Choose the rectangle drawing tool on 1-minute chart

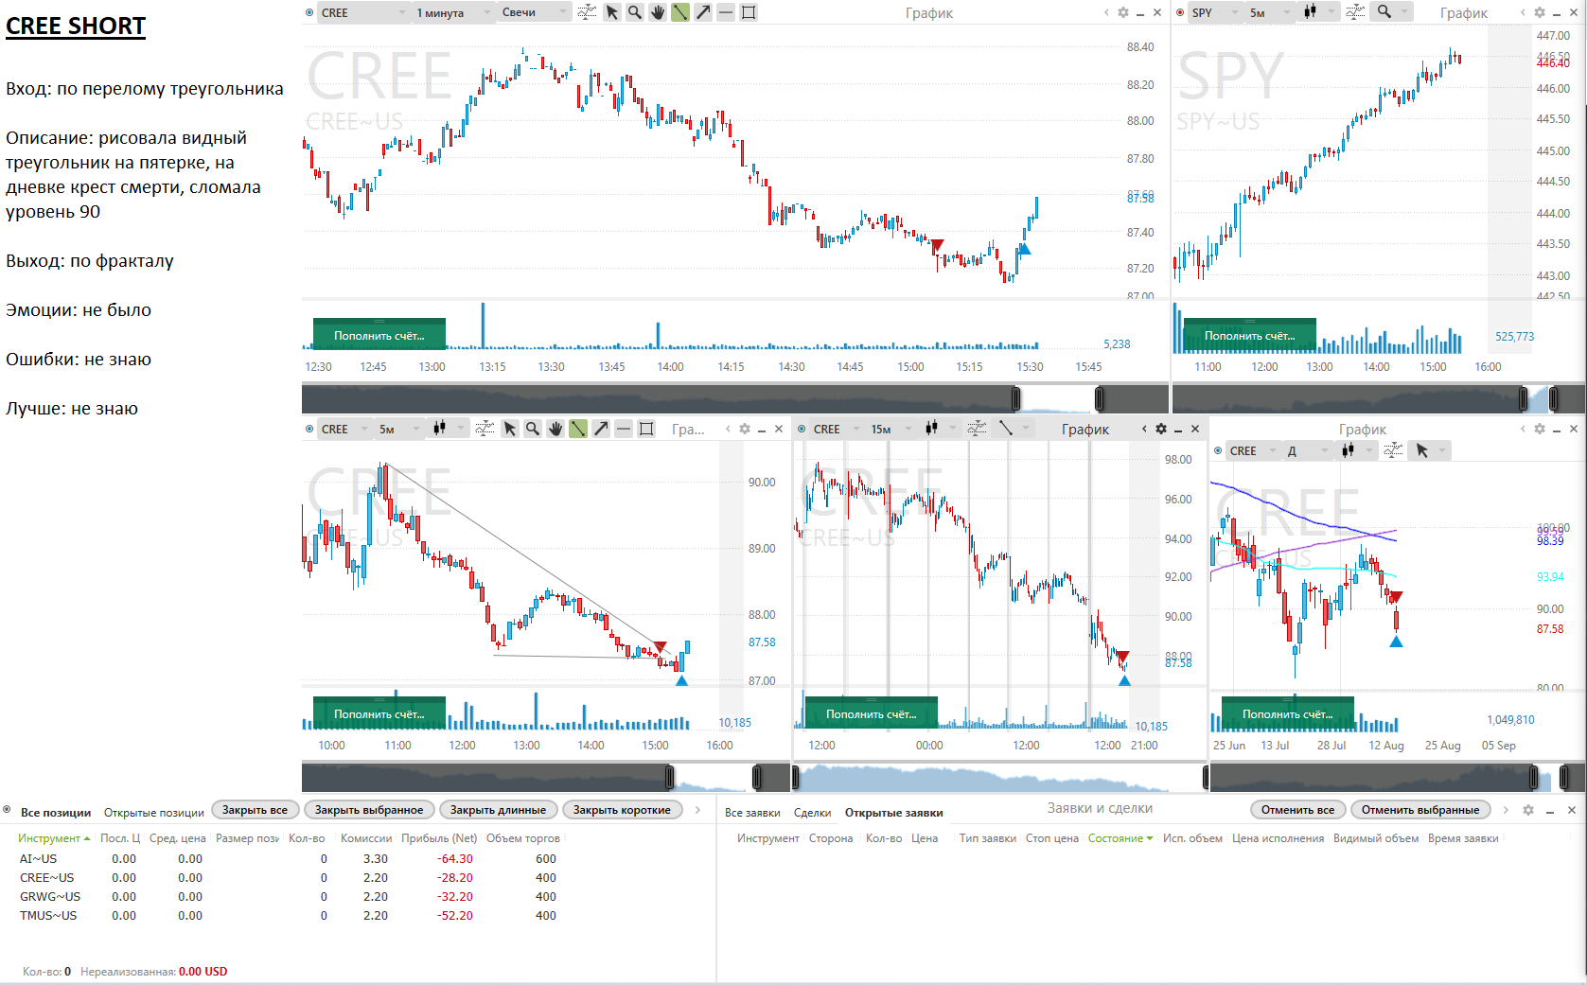point(749,12)
